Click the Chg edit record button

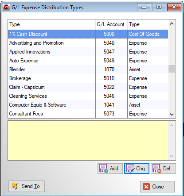point(137,169)
